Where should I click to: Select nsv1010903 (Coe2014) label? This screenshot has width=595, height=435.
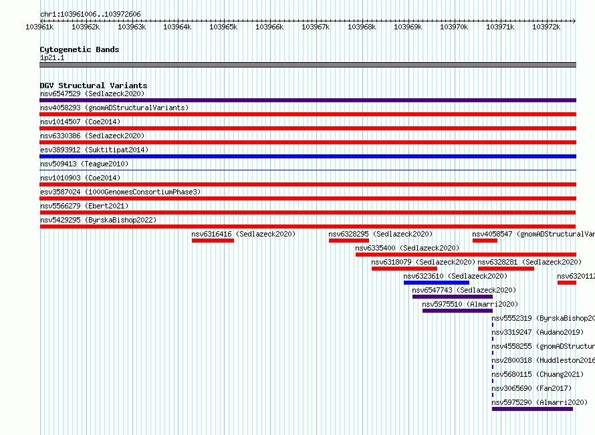80,178
